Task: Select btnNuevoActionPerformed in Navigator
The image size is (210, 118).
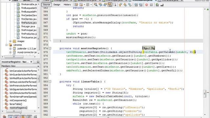Action: [x=23, y=82]
